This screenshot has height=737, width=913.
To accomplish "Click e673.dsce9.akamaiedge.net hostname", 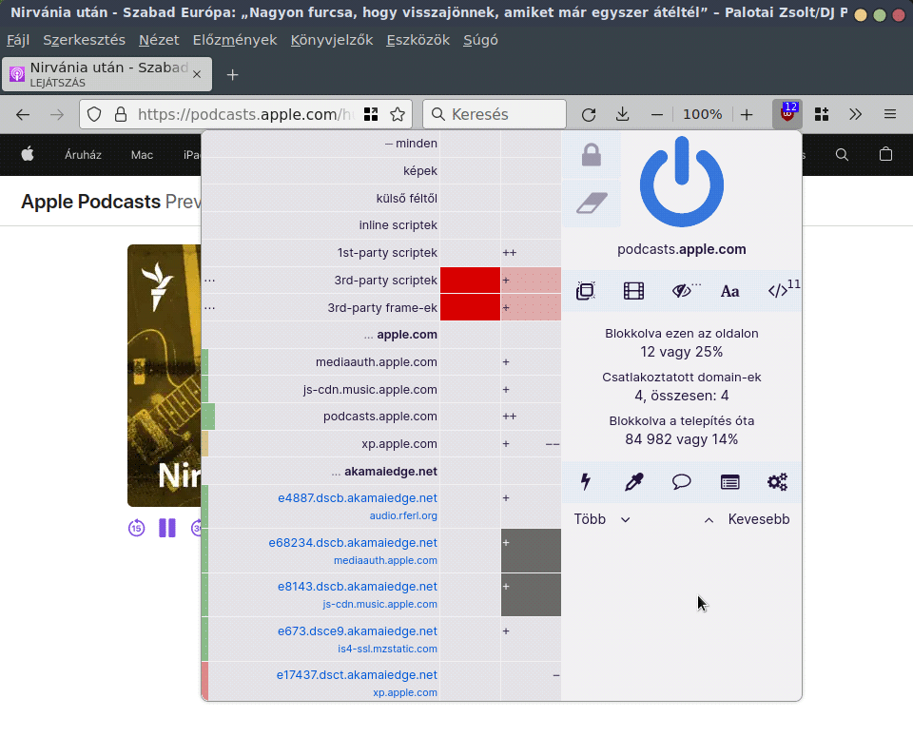I will (357, 631).
